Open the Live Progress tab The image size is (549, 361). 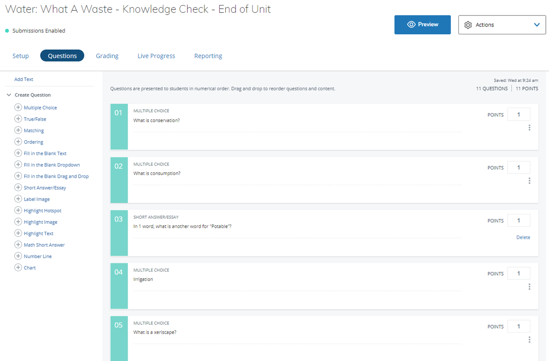[x=156, y=56]
